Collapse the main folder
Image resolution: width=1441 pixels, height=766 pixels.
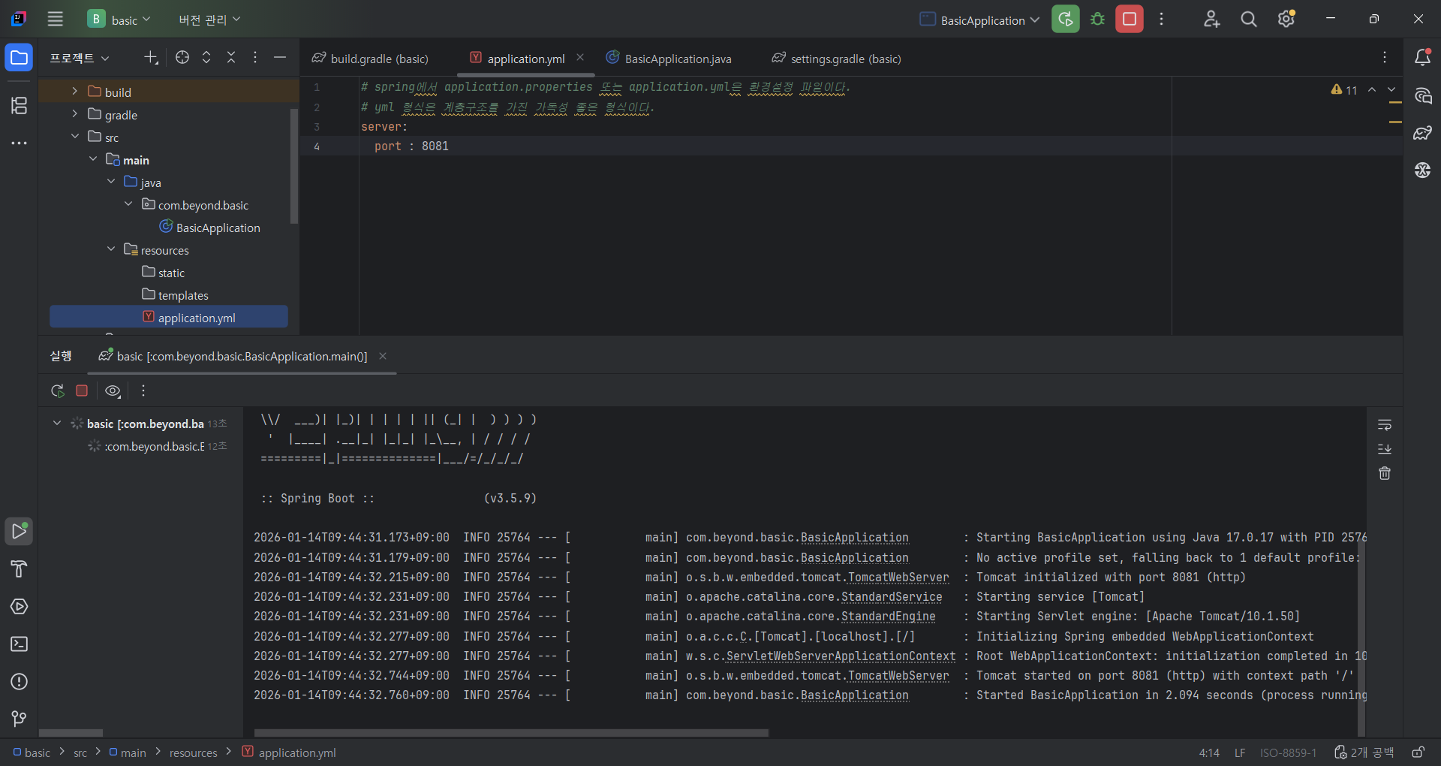[92, 159]
